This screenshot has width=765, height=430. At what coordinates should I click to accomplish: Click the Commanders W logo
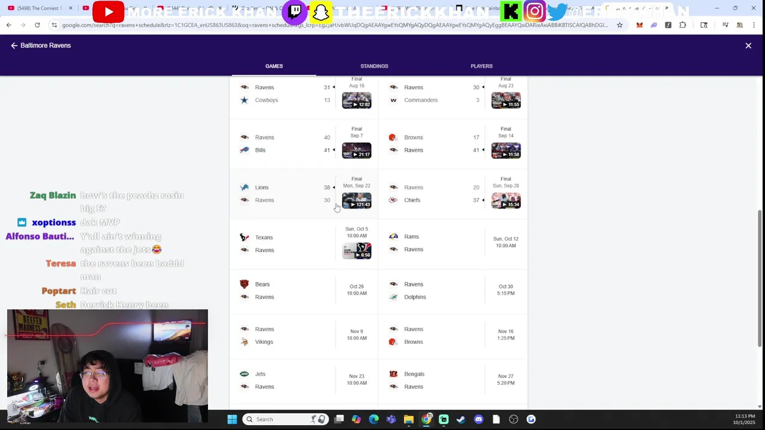(393, 100)
